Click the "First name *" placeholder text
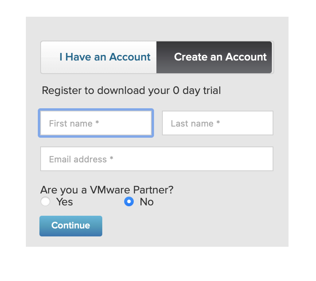Image resolution: width=316 pixels, height=281 pixels. point(74,124)
